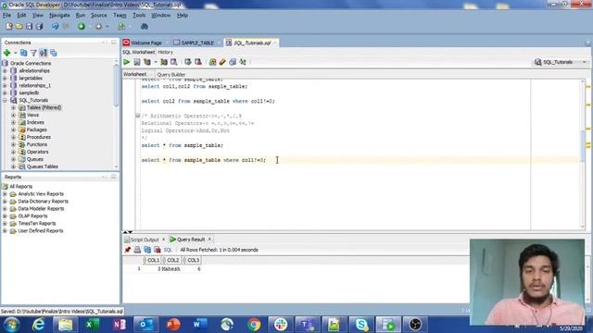This screenshot has width=593, height=333.
Task: Click the Commit icon in worksheet toolbar
Action: click(x=188, y=62)
